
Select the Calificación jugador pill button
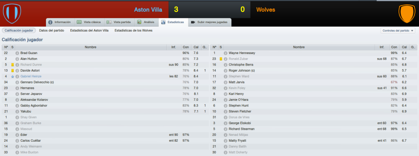point(19,30)
